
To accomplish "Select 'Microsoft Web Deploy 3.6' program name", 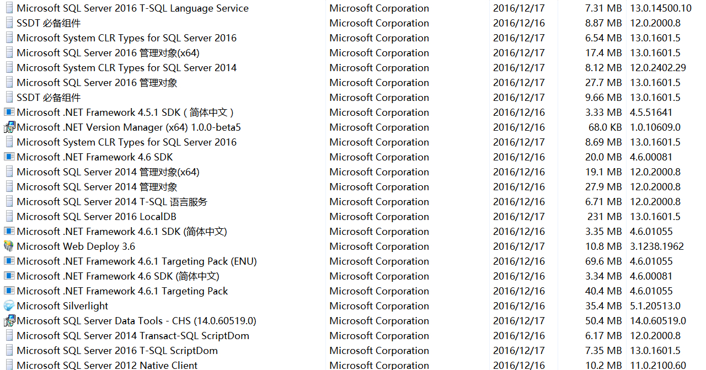I will pos(76,246).
